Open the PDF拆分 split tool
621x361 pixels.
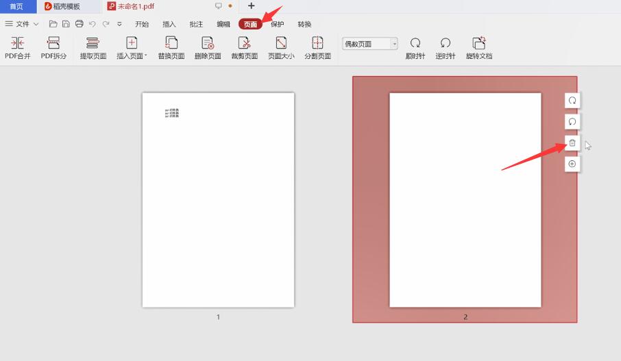[x=53, y=47]
